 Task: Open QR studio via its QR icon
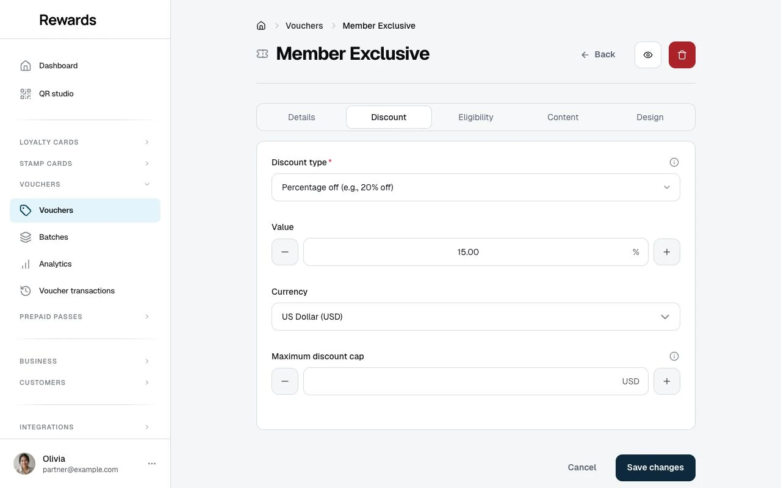[x=26, y=94]
